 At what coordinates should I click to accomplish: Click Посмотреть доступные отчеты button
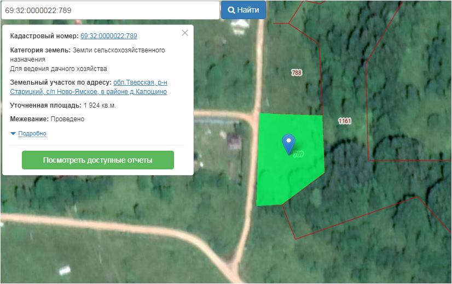(98, 160)
